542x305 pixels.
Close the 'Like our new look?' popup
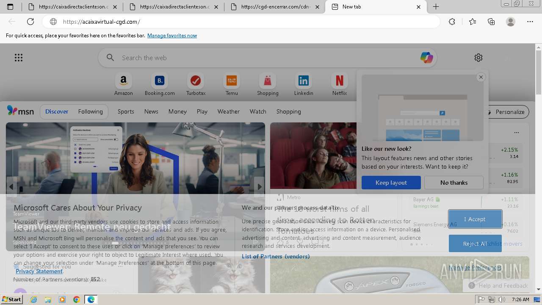481,77
